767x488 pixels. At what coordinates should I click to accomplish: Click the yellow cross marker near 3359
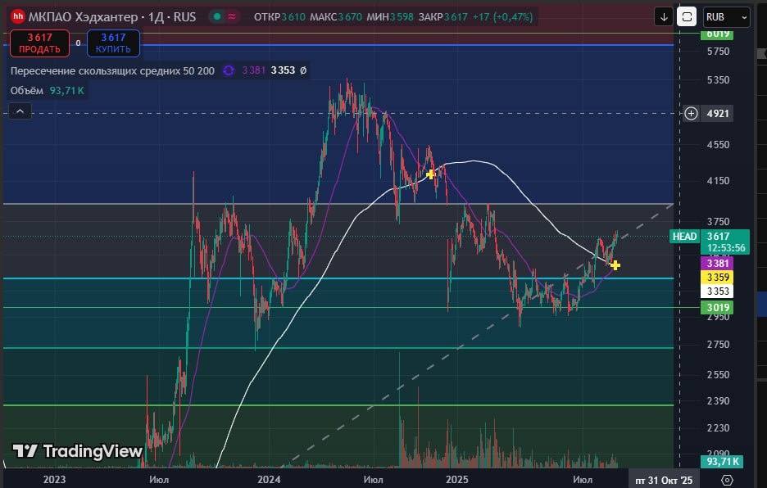(615, 265)
